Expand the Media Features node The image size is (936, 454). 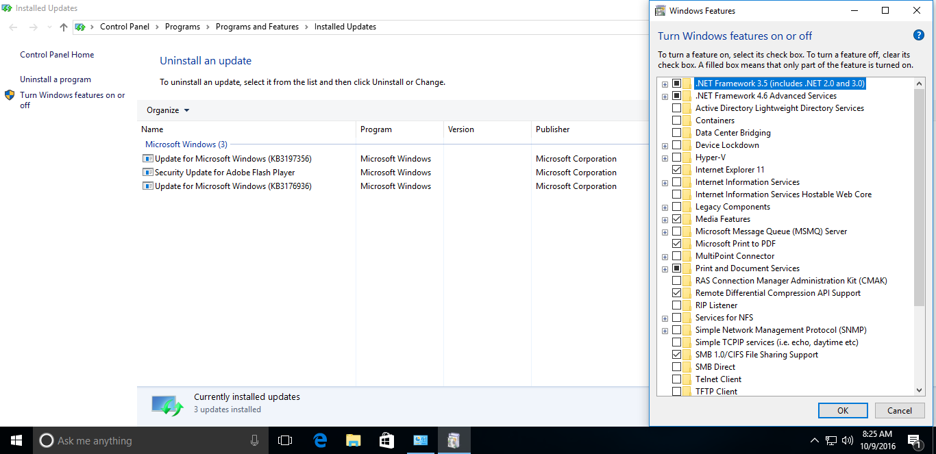coord(665,219)
